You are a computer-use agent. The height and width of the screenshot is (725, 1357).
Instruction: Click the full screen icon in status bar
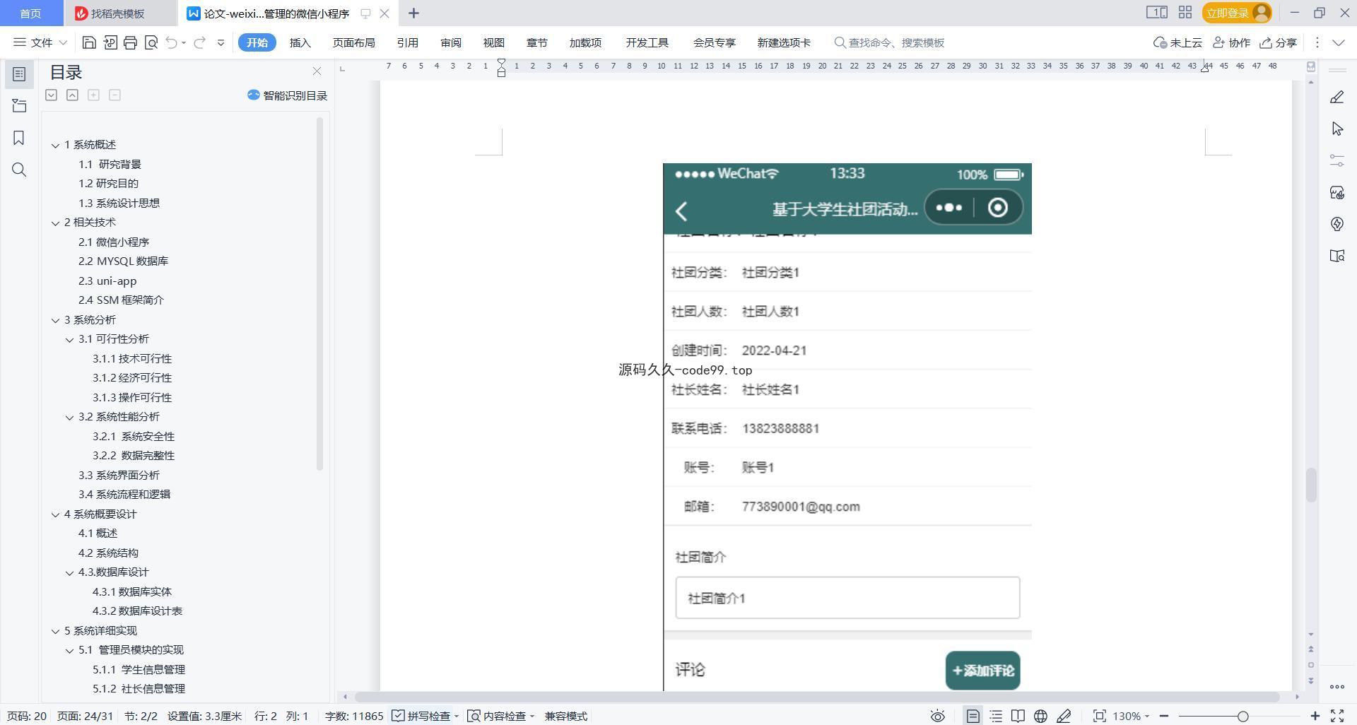1337,716
